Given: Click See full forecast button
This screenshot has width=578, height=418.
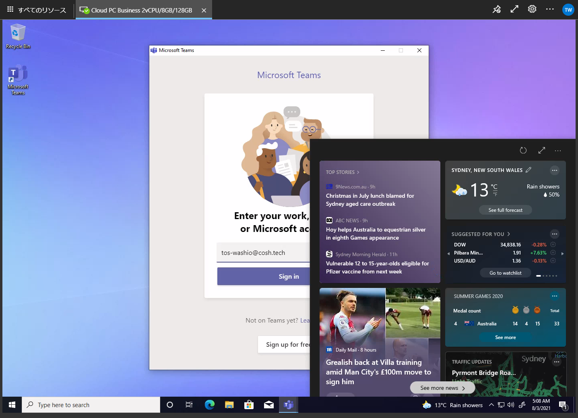Looking at the screenshot, I should pyautogui.click(x=506, y=210).
